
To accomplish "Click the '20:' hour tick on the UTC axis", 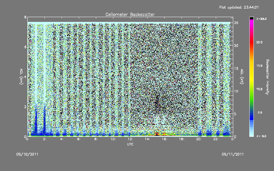I will 199,139.
